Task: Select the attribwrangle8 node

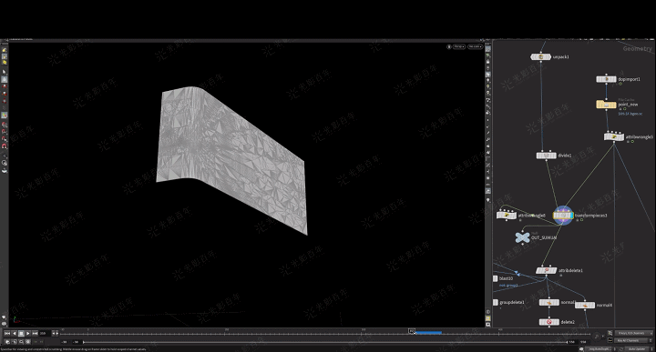Action: (x=507, y=216)
